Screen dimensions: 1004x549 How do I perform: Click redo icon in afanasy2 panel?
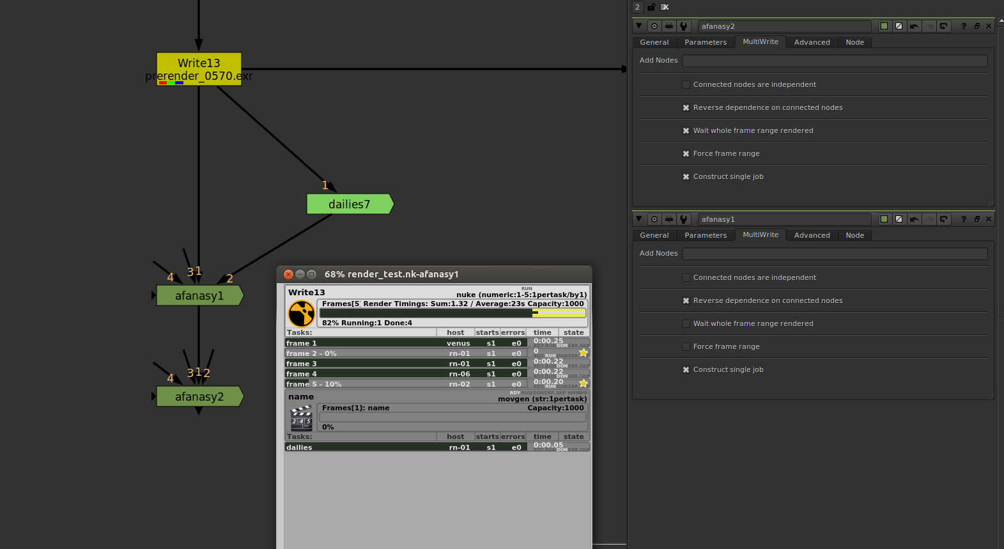coord(929,26)
